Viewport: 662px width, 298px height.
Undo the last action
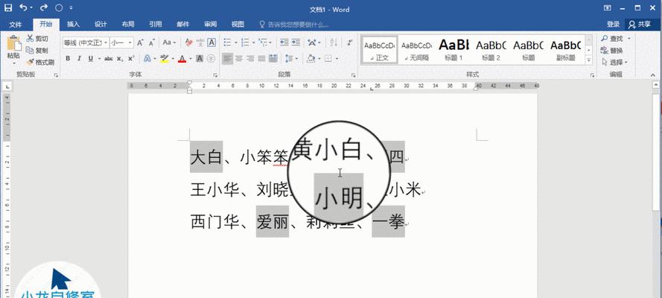click(23, 7)
